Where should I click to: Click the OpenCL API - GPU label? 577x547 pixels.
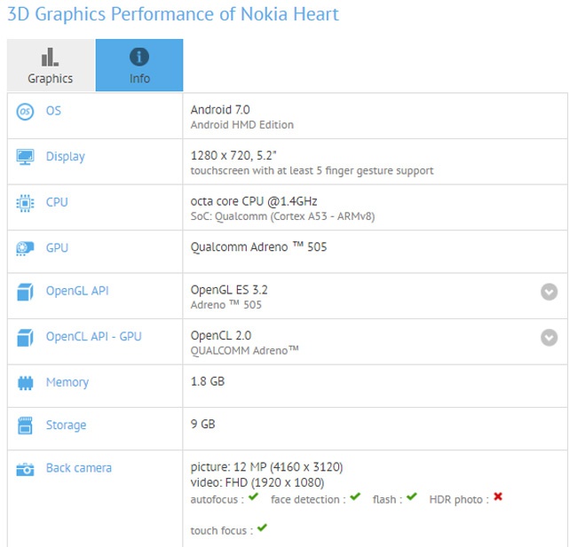pos(93,337)
